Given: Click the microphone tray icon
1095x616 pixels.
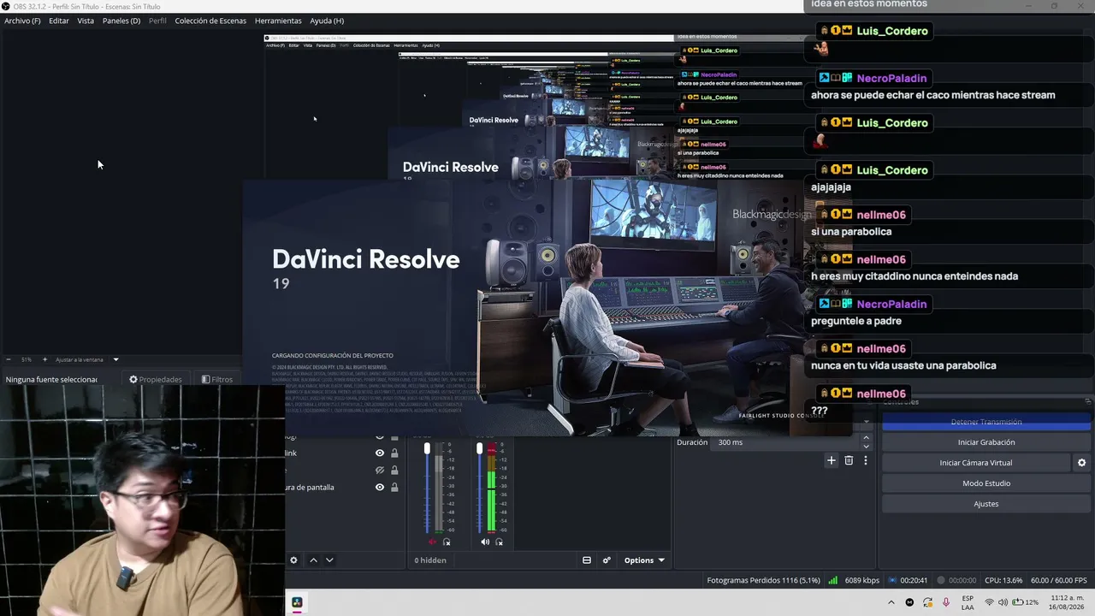Looking at the screenshot, I should coord(946,602).
